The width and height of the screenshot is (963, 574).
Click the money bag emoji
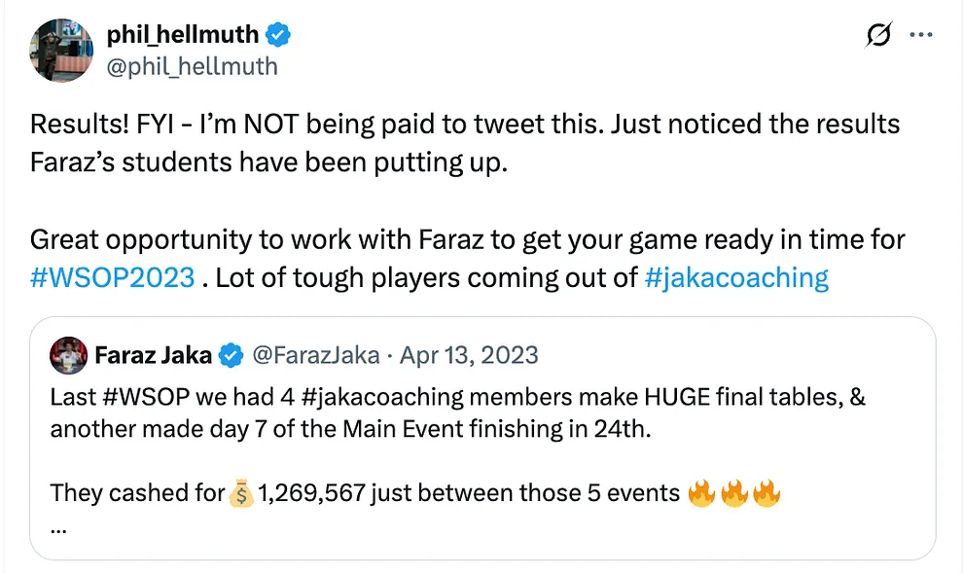pos(243,493)
